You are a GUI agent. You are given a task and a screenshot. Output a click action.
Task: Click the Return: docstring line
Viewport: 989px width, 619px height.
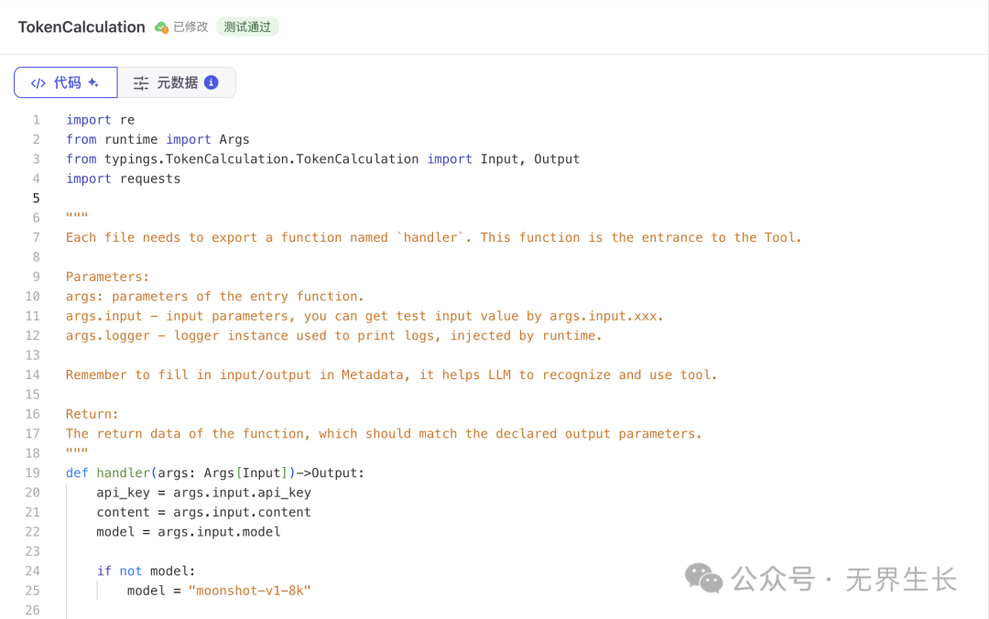pyautogui.click(x=92, y=414)
